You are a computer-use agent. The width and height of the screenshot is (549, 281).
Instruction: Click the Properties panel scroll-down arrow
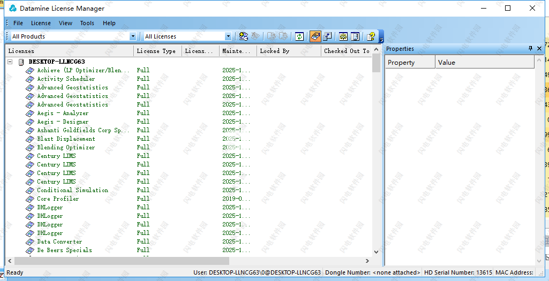pyautogui.click(x=539, y=261)
